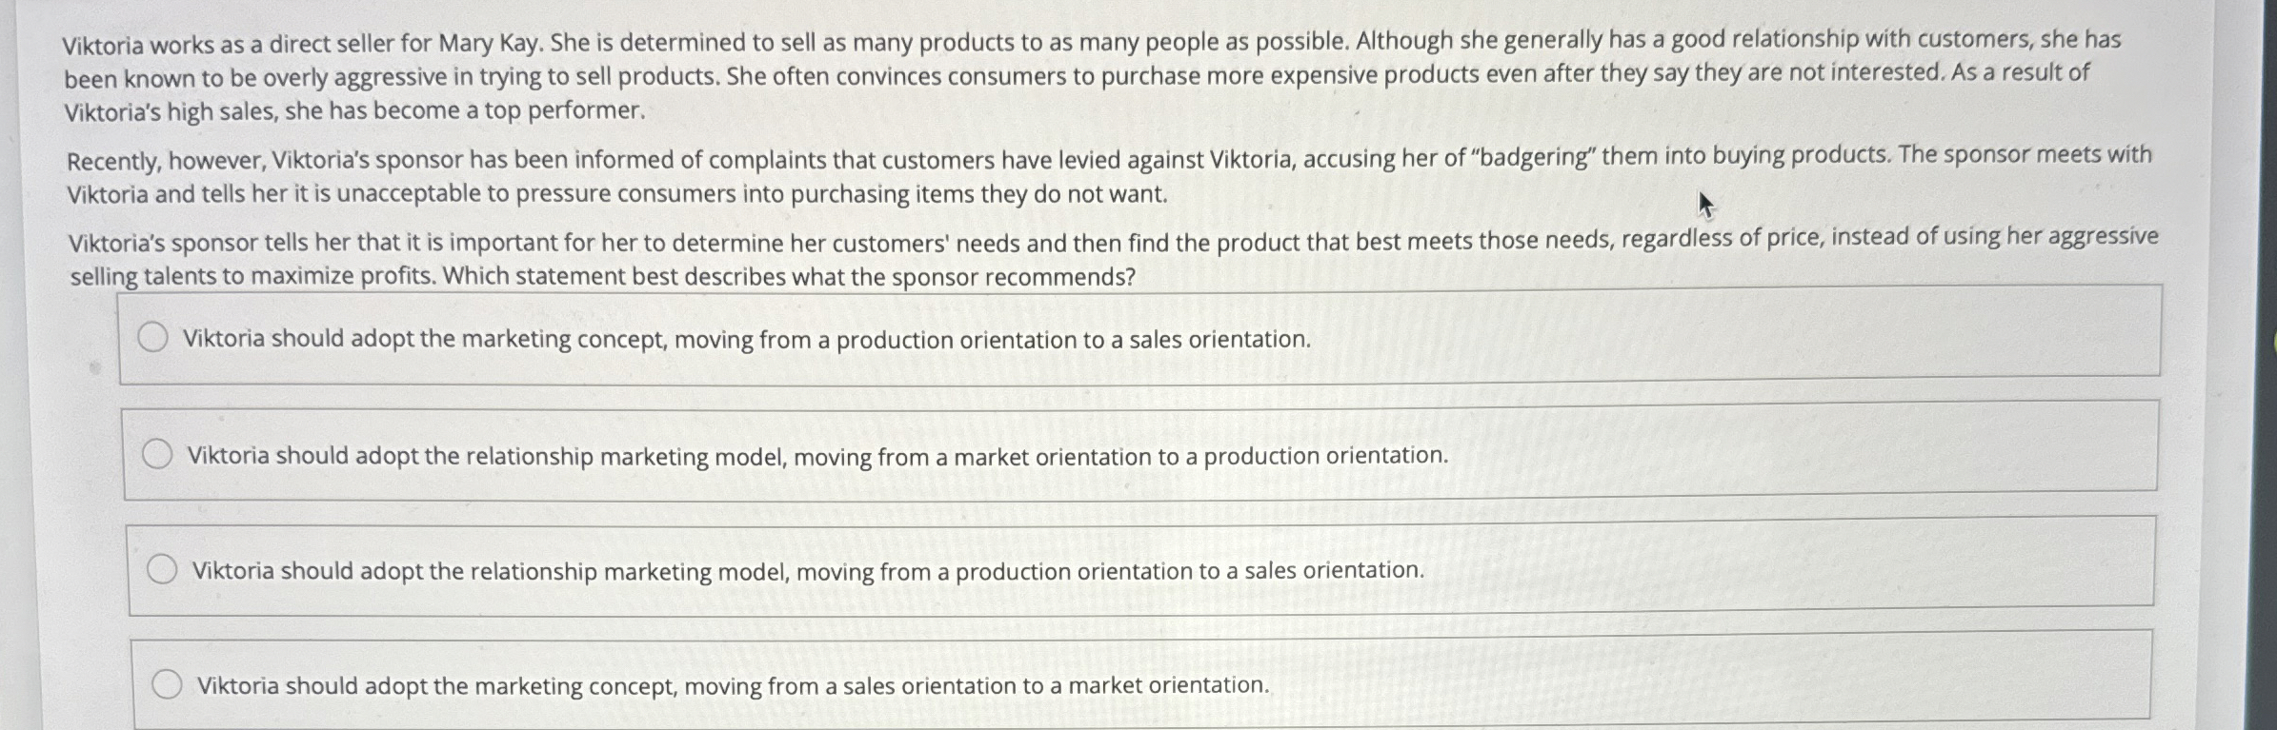This screenshot has width=2277, height=730.
Task: Click the words "Mary Kay" in first paragraph
Action: [x=490, y=44]
